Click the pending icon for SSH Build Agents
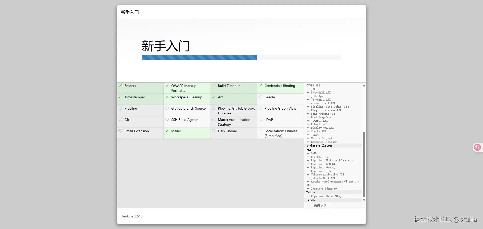483x229 pixels. (x=167, y=120)
